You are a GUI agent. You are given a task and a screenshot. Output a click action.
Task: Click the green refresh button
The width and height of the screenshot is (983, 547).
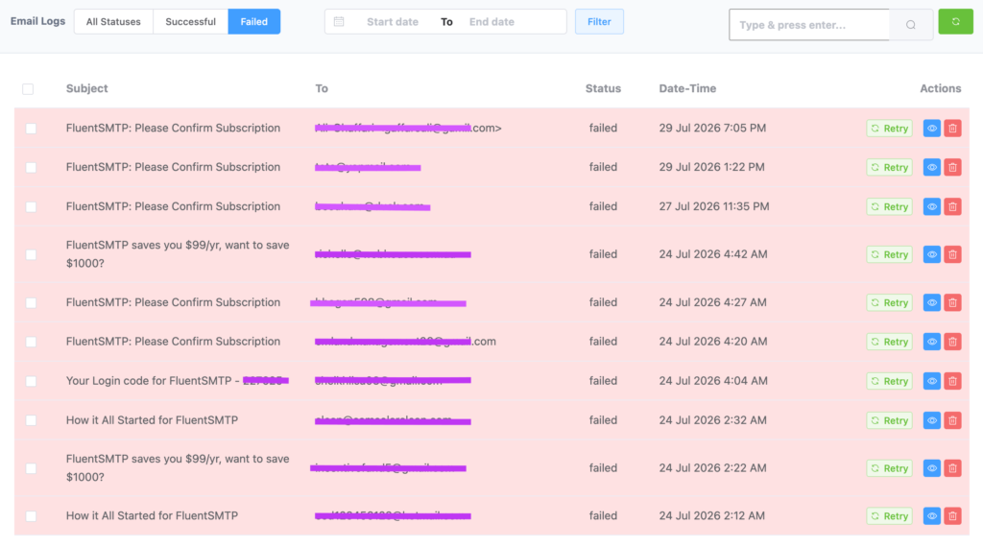[x=955, y=22]
